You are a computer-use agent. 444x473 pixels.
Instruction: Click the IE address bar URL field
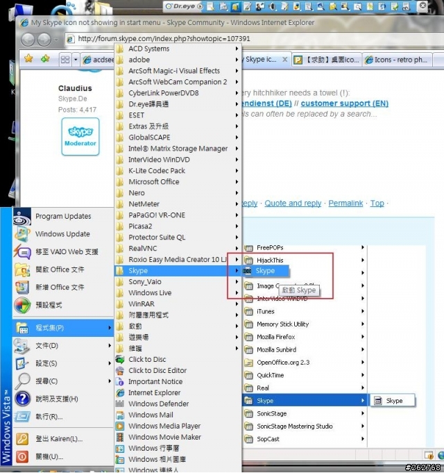pos(253,39)
